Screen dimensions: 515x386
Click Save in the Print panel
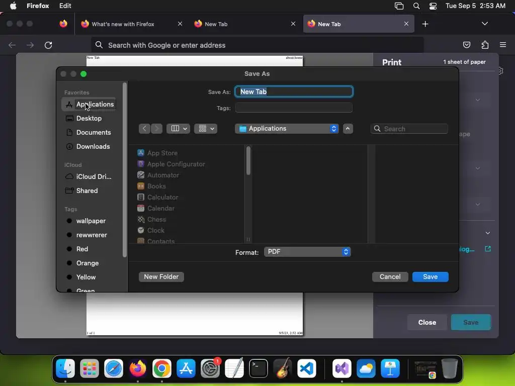471,322
